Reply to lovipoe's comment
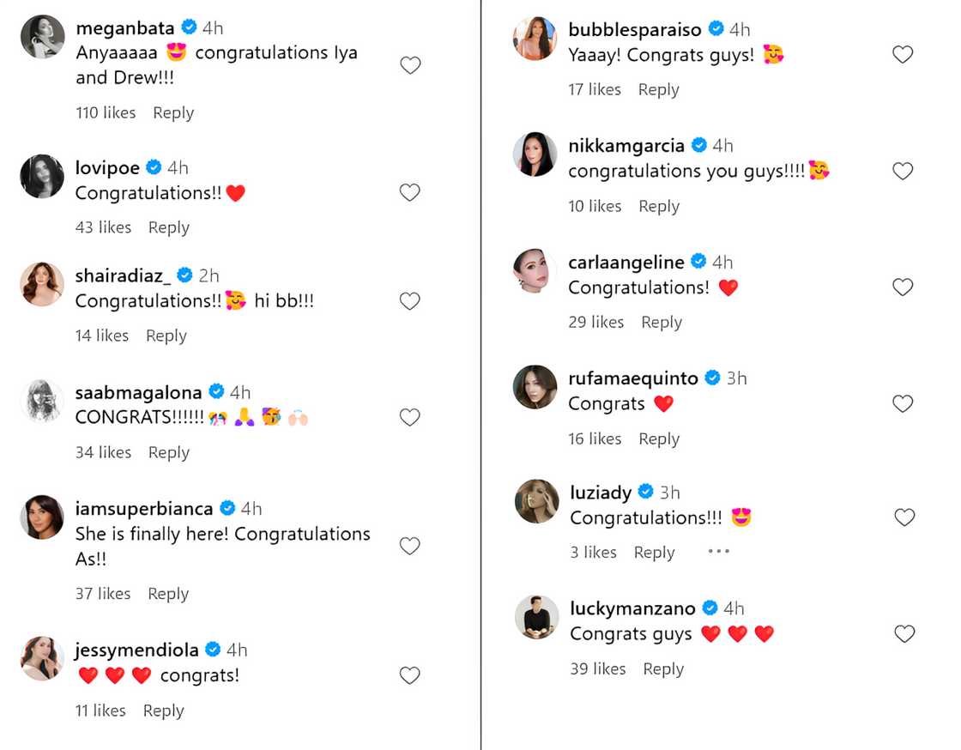Screen dimensions: 961x750 pos(169,227)
